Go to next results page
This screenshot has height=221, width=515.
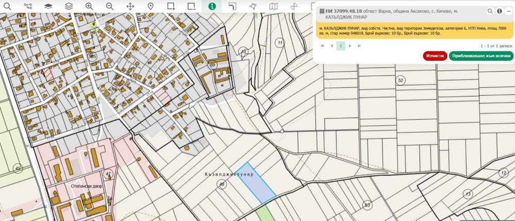(350, 46)
